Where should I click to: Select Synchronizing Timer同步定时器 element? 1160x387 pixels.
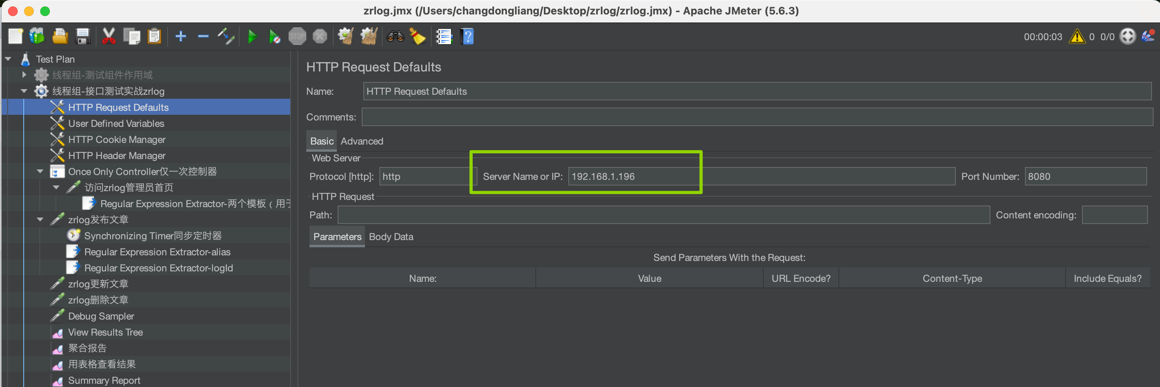pos(153,236)
